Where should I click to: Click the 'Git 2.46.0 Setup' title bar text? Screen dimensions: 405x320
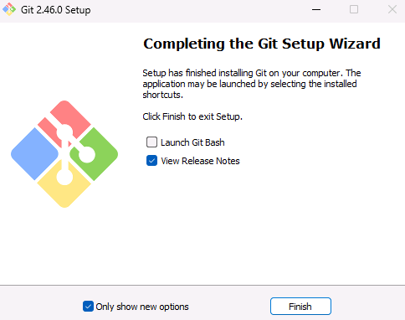(56, 10)
